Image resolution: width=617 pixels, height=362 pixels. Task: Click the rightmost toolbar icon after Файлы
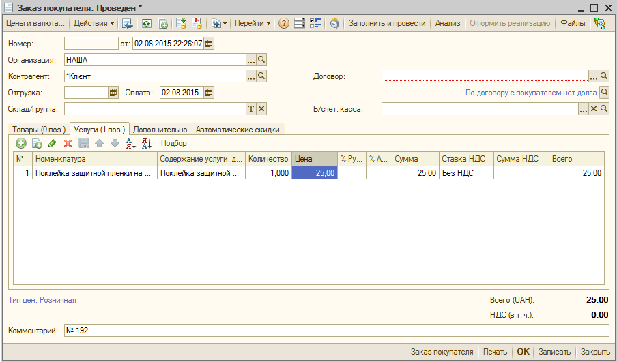600,23
